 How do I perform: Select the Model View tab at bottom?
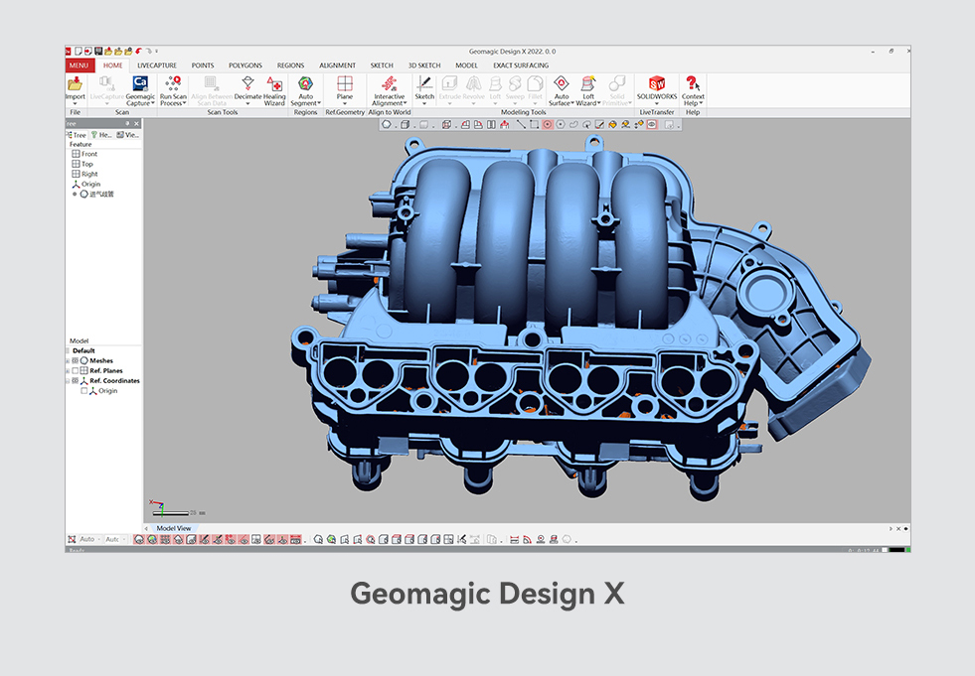[x=174, y=528]
